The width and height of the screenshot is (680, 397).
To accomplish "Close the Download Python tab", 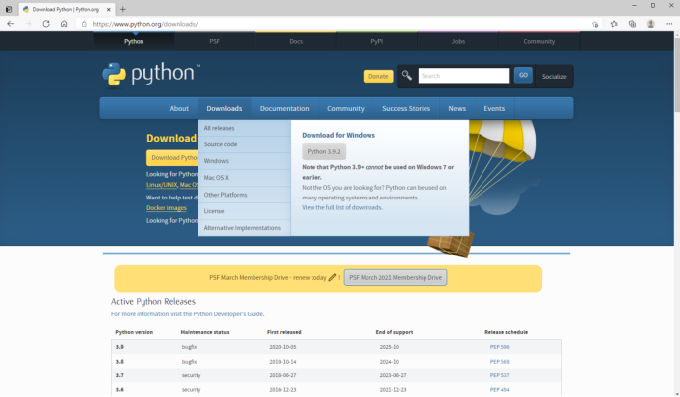I will click(x=109, y=9).
